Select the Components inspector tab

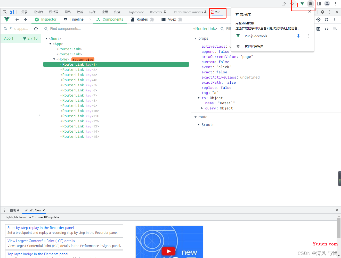coord(110,20)
